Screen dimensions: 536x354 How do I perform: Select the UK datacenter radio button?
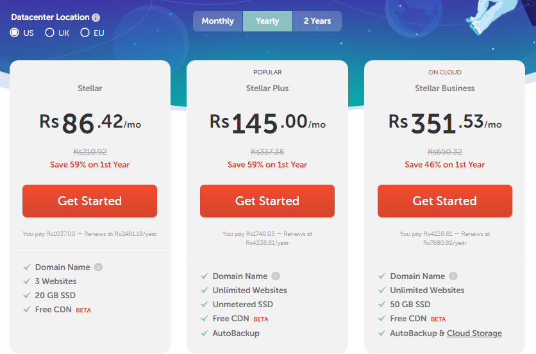pyautogui.click(x=49, y=33)
